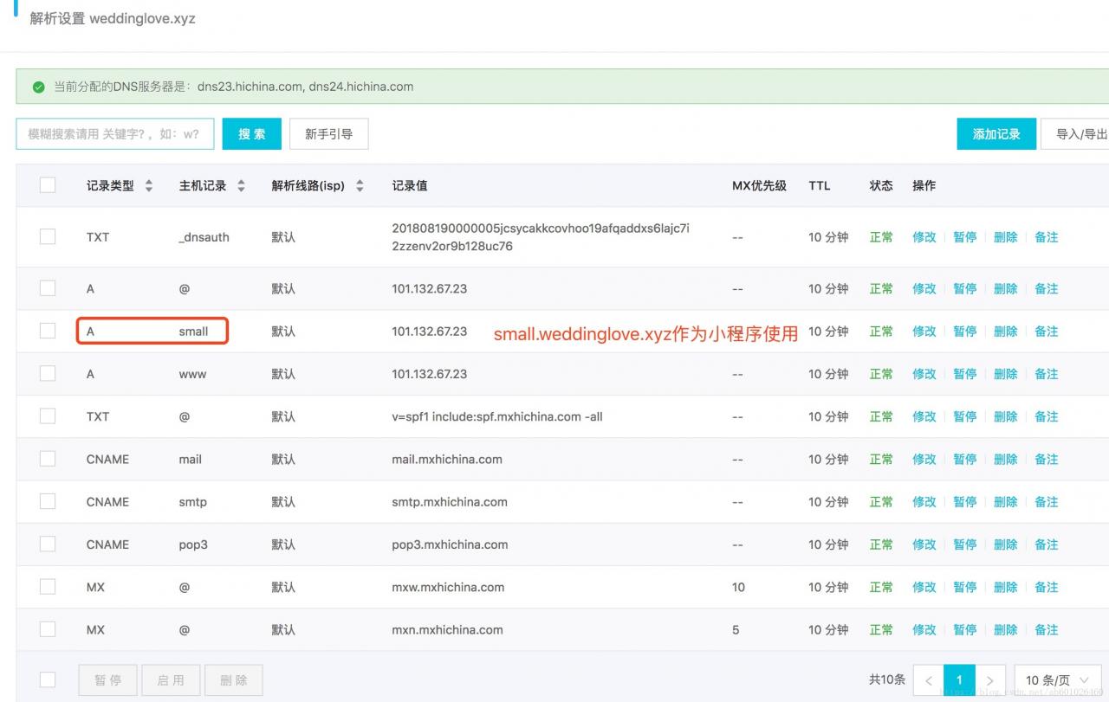The image size is (1109, 702).
Task: Toggle select-all checkbox in table header
Action: (48, 185)
